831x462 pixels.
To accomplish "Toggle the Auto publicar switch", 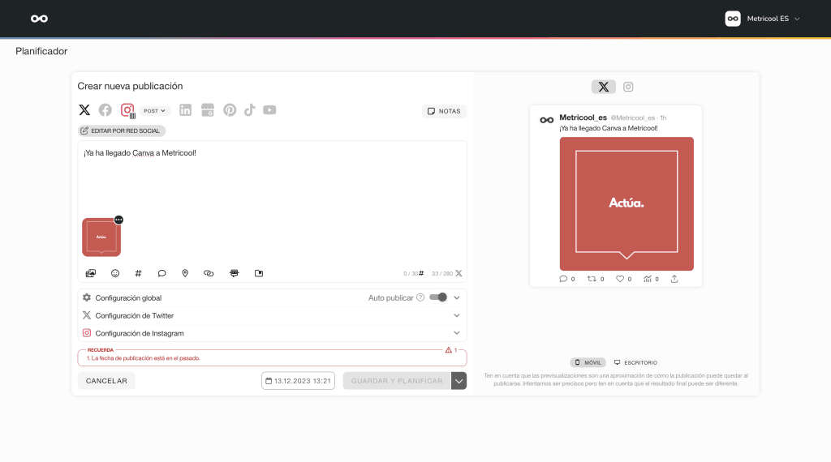I will pyautogui.click(x=438, y=297).
